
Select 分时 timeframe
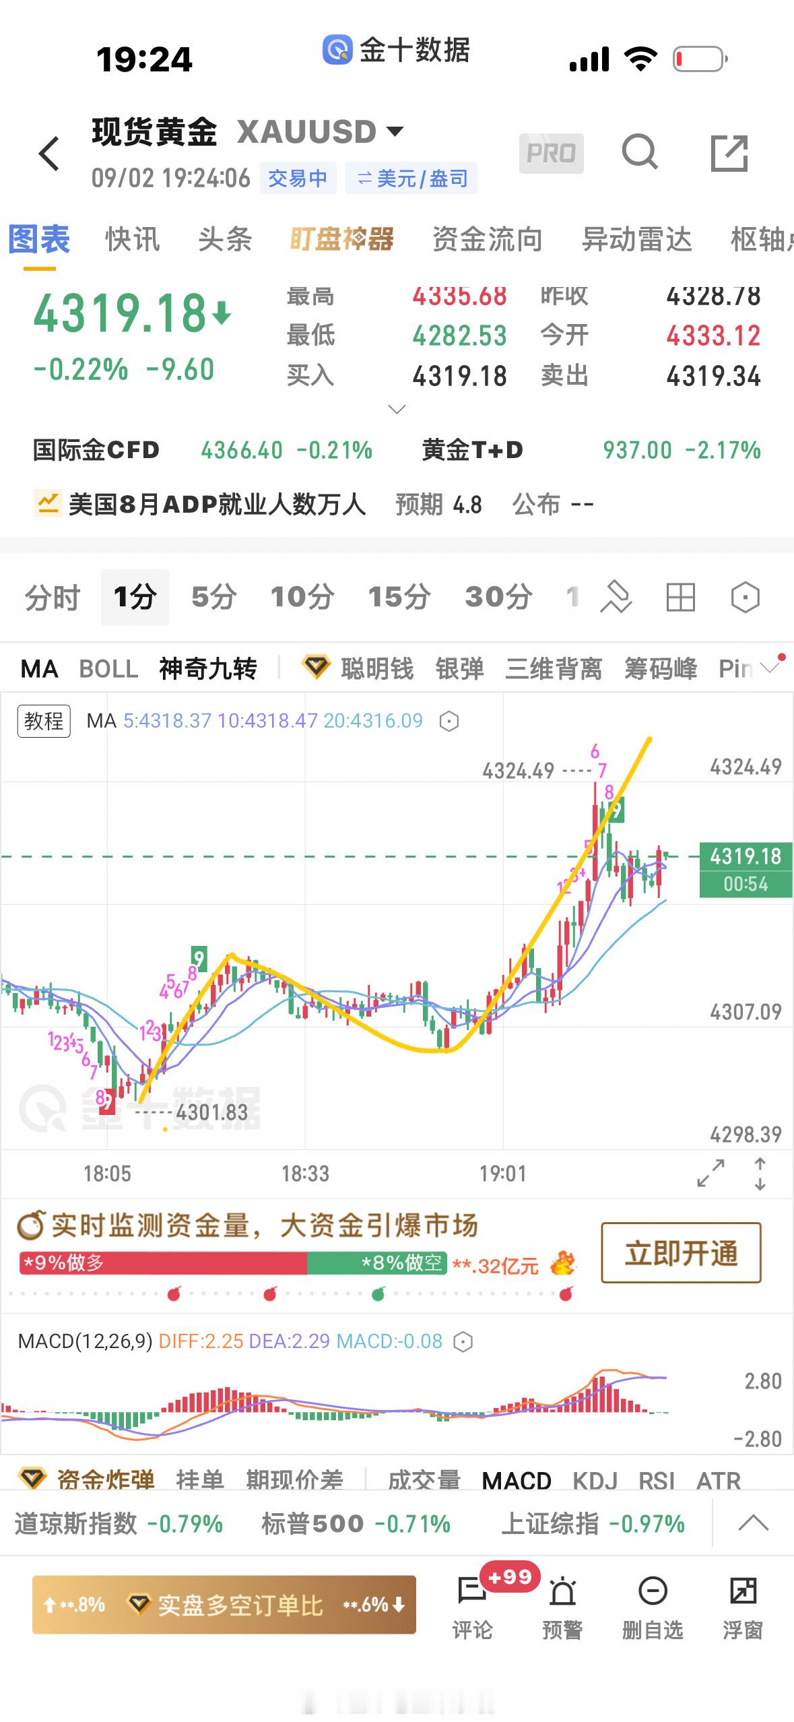point(52,597)
